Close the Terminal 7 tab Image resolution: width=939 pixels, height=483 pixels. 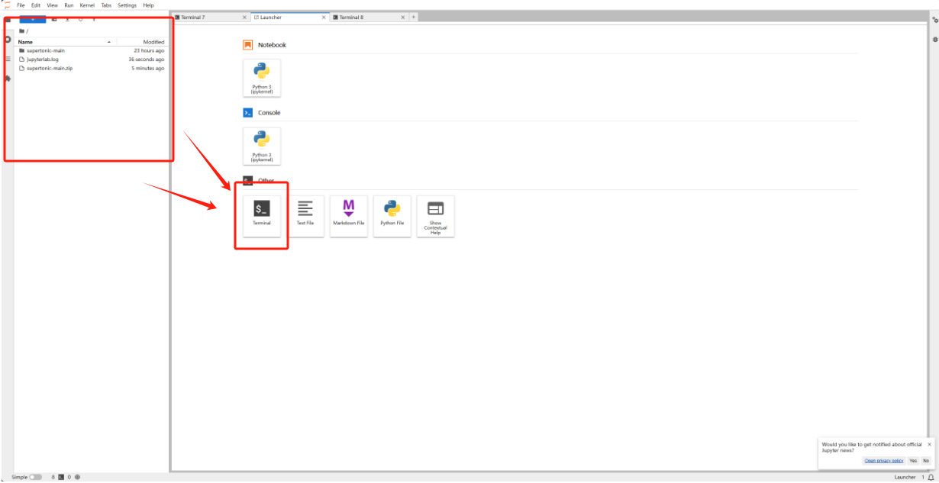(x=244, y=17)
